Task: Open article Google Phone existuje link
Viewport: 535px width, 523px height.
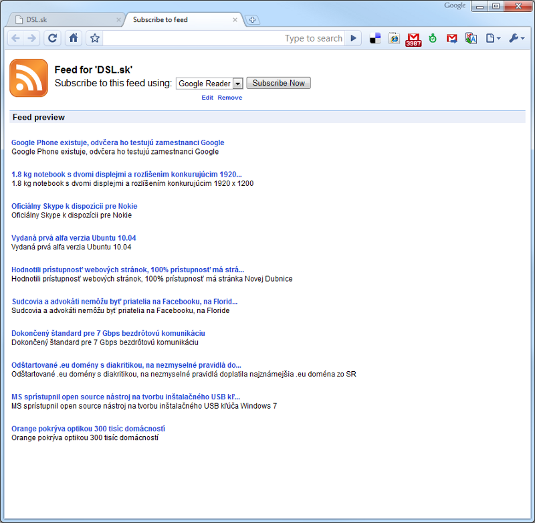Action: [118, 142]
